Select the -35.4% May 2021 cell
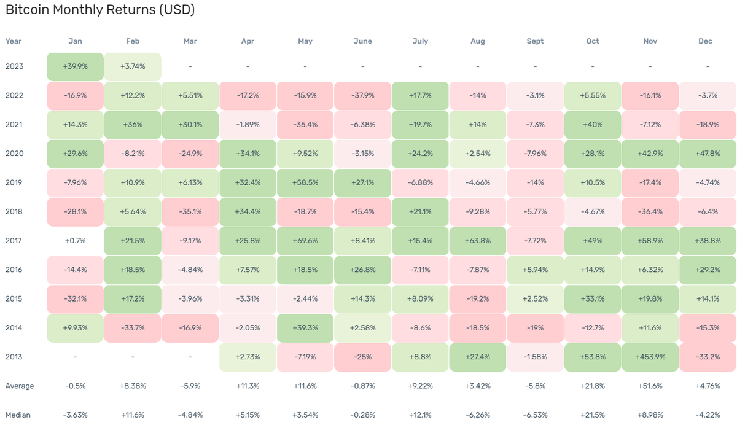 pyautogui.click(x=305, y=125)
